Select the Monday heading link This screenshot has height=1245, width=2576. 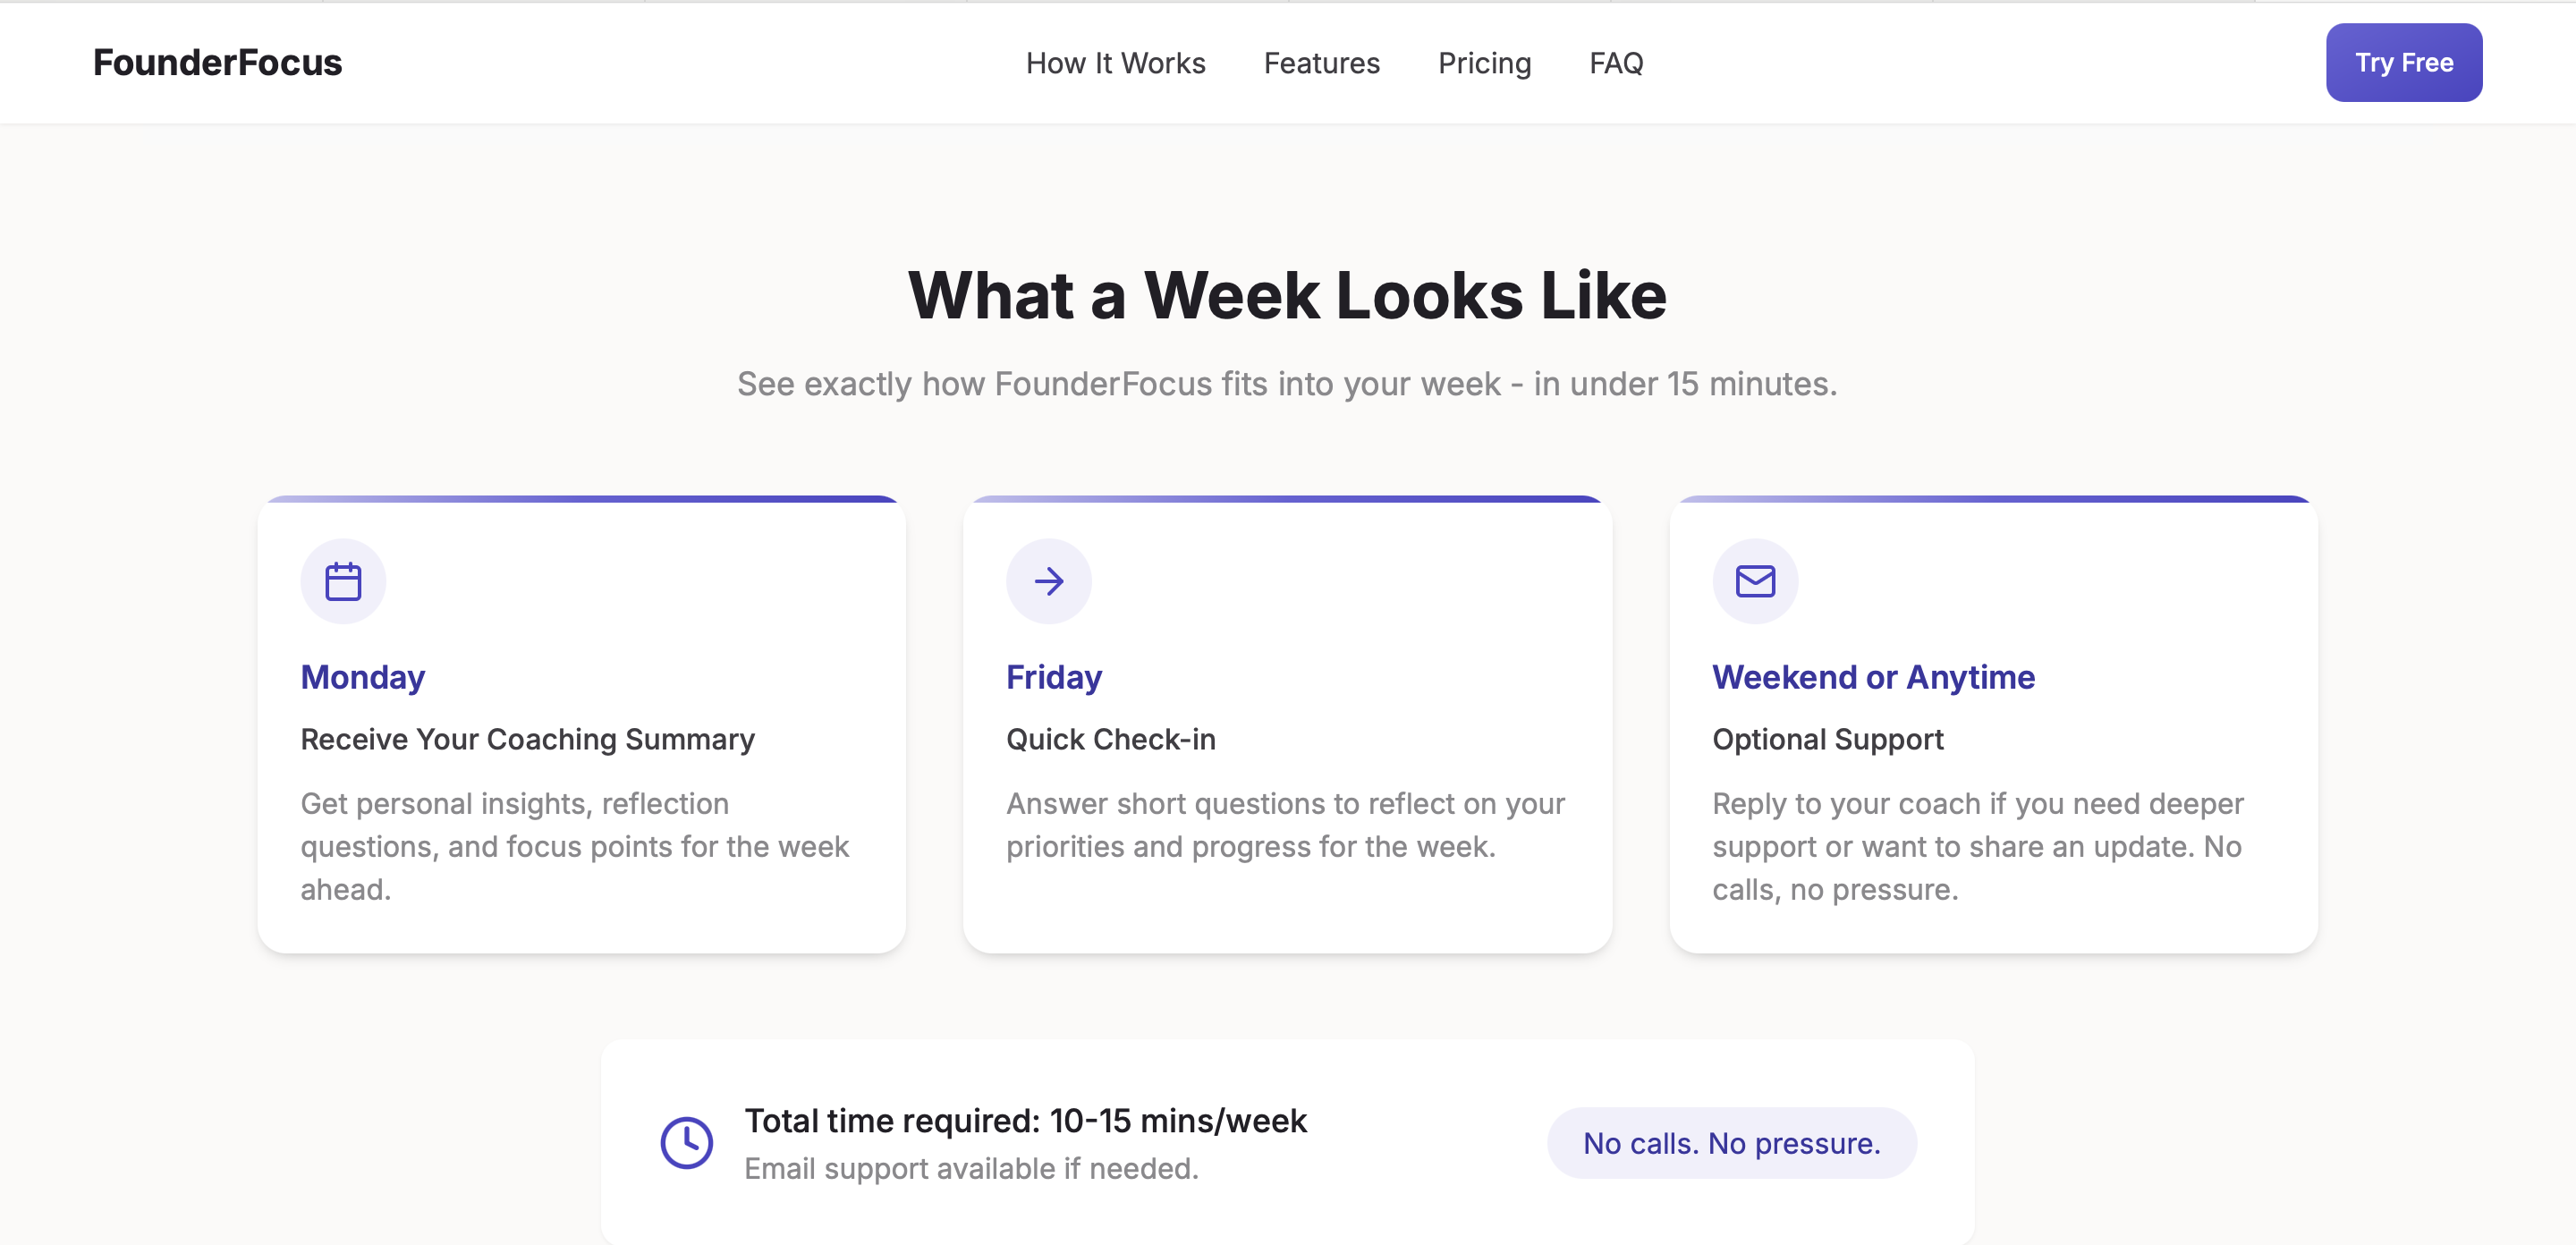pyautogui.click(x=362, y=677)
